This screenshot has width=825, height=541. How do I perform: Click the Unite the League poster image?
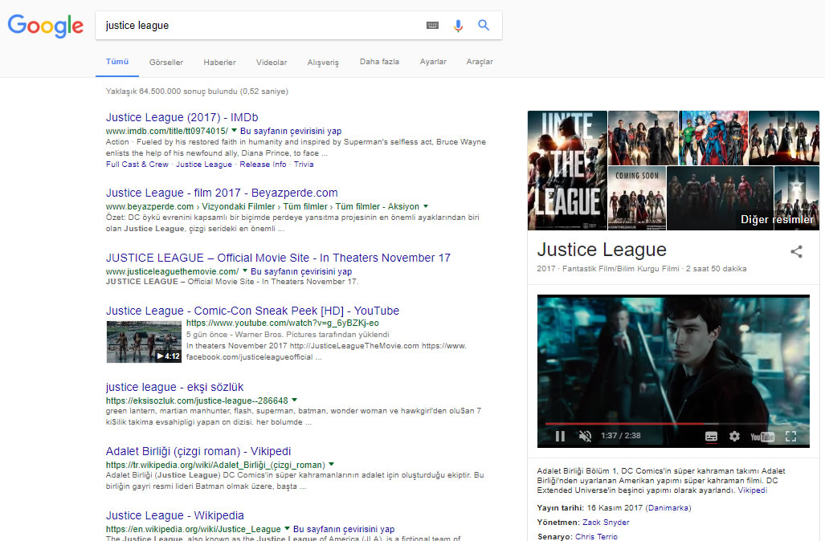(567, 170)
